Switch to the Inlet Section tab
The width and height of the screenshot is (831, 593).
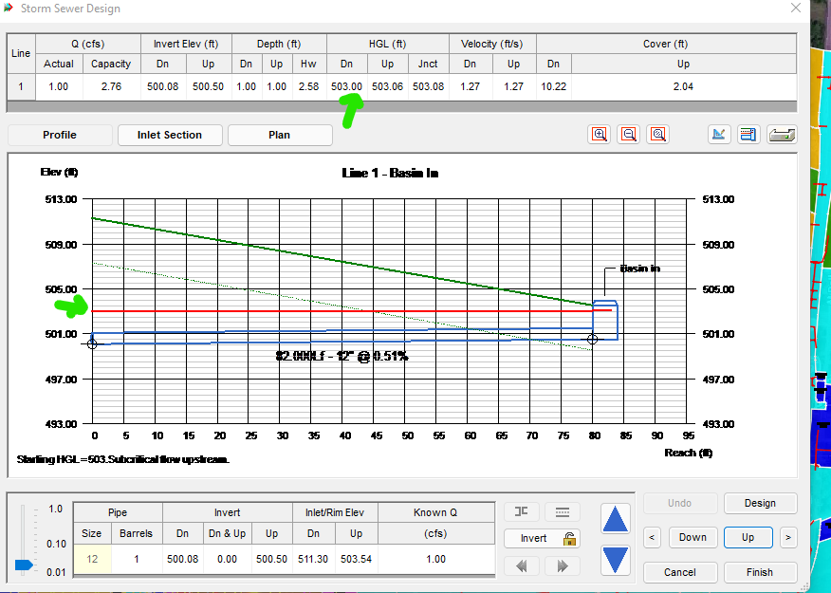pos(170,135)
